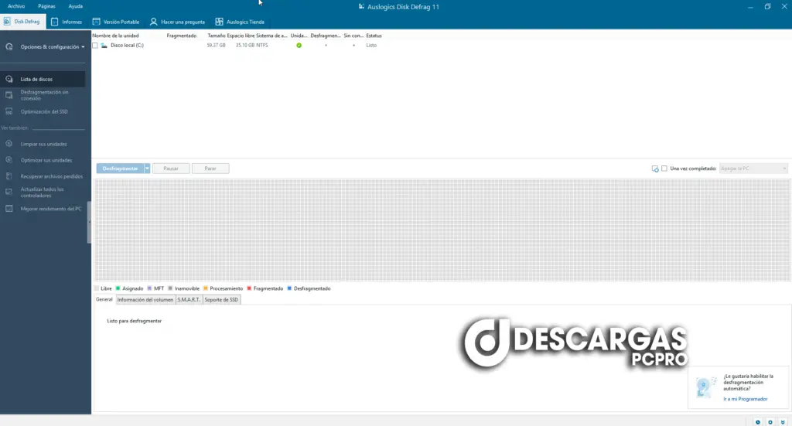Viewport: 792px width, 426px height.
Task: Click the Desfragmentar button
Action: 120,169
